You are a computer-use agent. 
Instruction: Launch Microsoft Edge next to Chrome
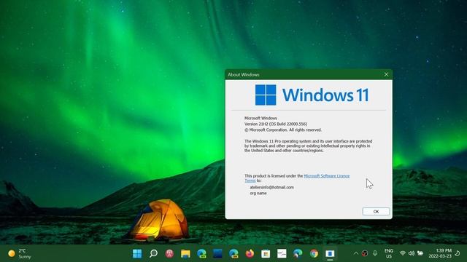click(x=298, y=254)
